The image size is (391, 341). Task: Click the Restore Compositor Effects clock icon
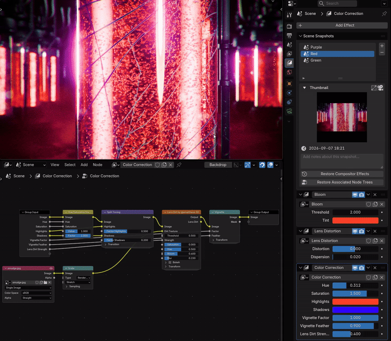[x=304, y=174]
